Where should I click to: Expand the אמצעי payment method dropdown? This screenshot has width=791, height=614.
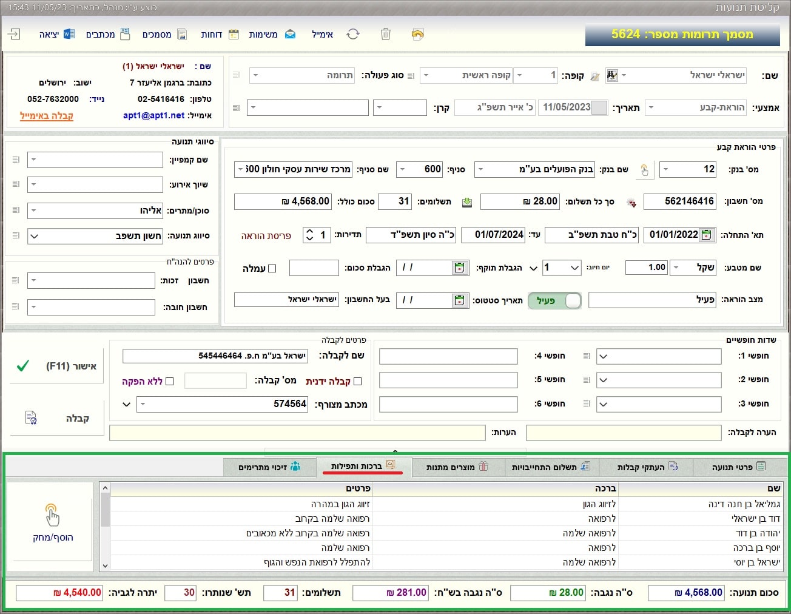[651, 108]
